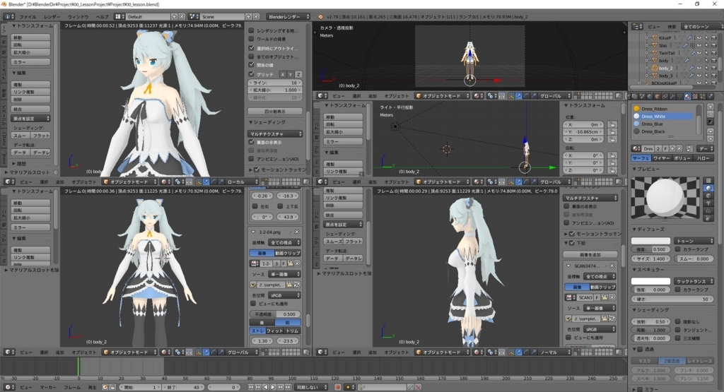This screenshot has height=392, width=724.
Task: Open the ファイル menu in top bar
Action: click(28, 17)
